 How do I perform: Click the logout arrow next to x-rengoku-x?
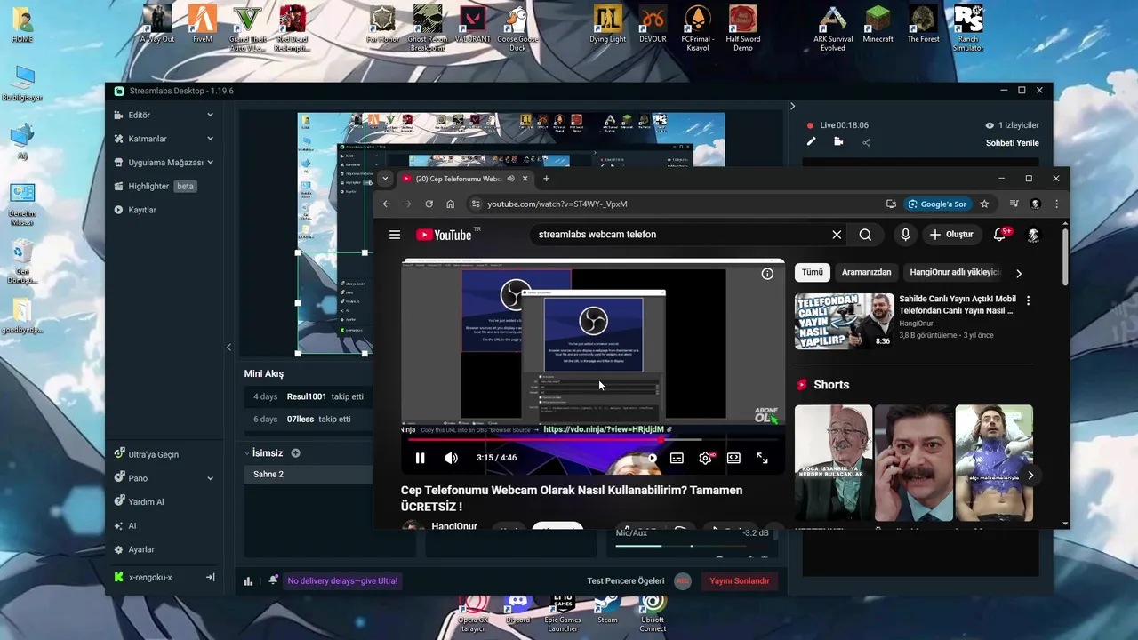pyautogui.click(x=211, y=577)
